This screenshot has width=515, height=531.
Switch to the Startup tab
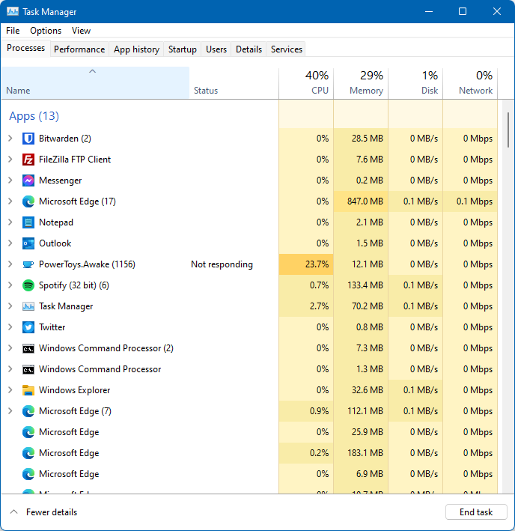click(x=183, y=49)
